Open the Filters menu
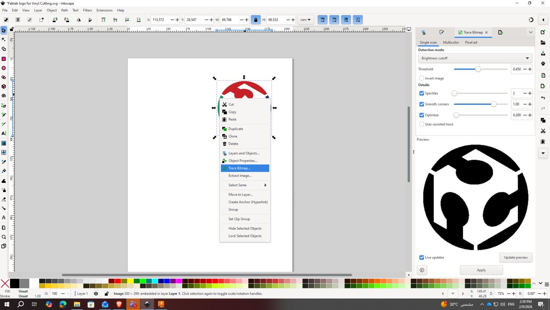 (x=87, y=10)
